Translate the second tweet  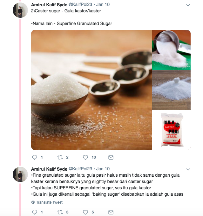[49, 202]
